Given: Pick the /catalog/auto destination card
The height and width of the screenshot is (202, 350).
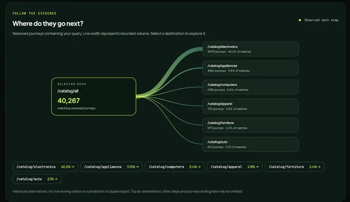Looking at the screenshot, I should 250,144.
